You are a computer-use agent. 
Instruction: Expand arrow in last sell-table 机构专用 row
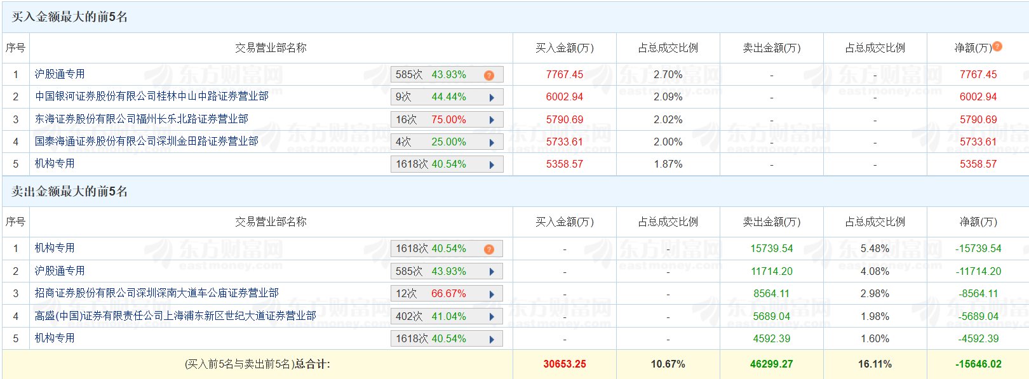tap(492, 340)
